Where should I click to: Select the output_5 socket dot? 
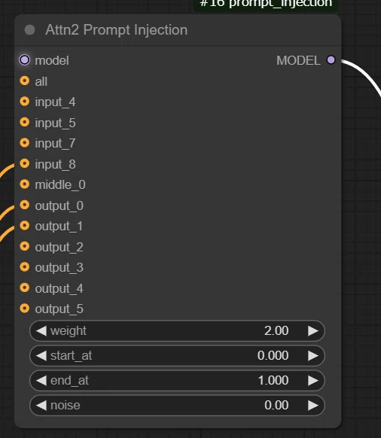(x=25, y=308)
